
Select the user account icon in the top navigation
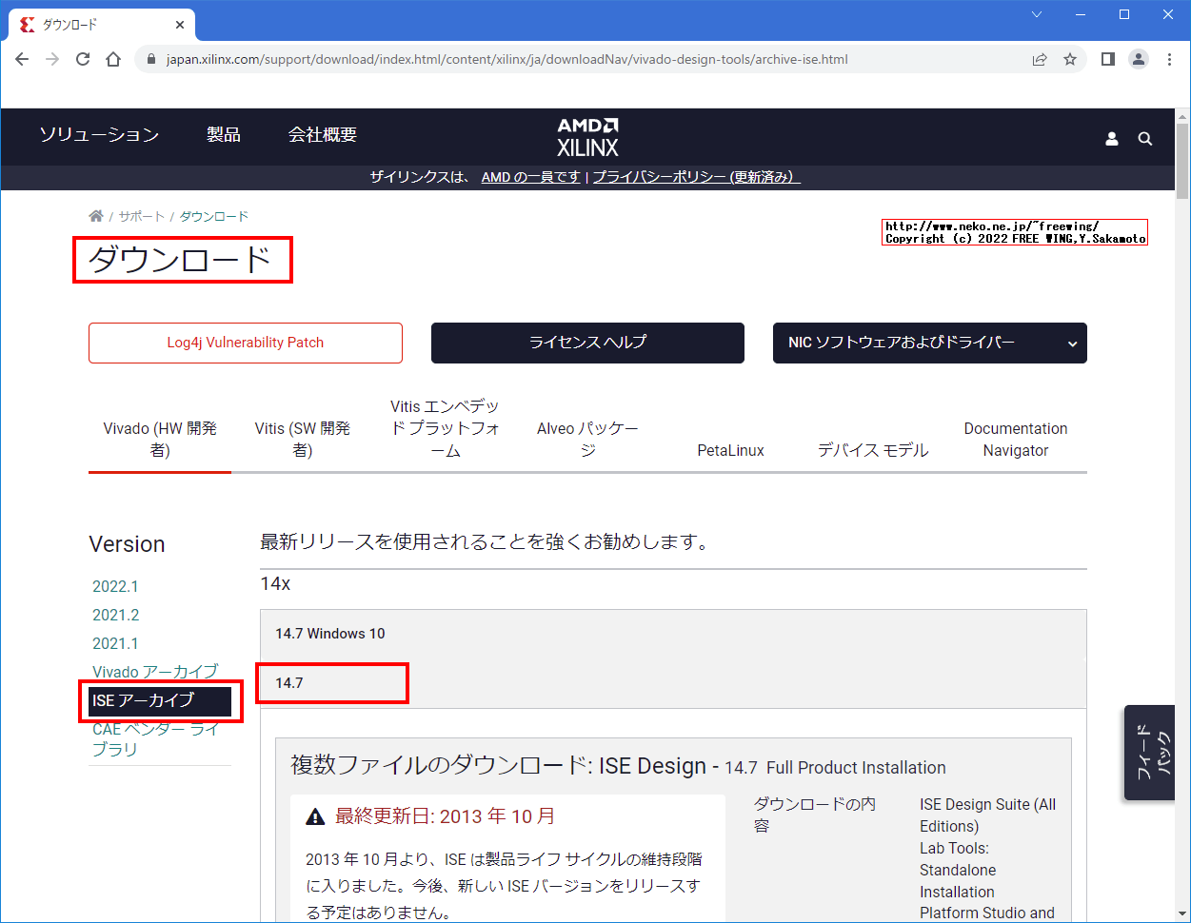[x=1111, y=138]
